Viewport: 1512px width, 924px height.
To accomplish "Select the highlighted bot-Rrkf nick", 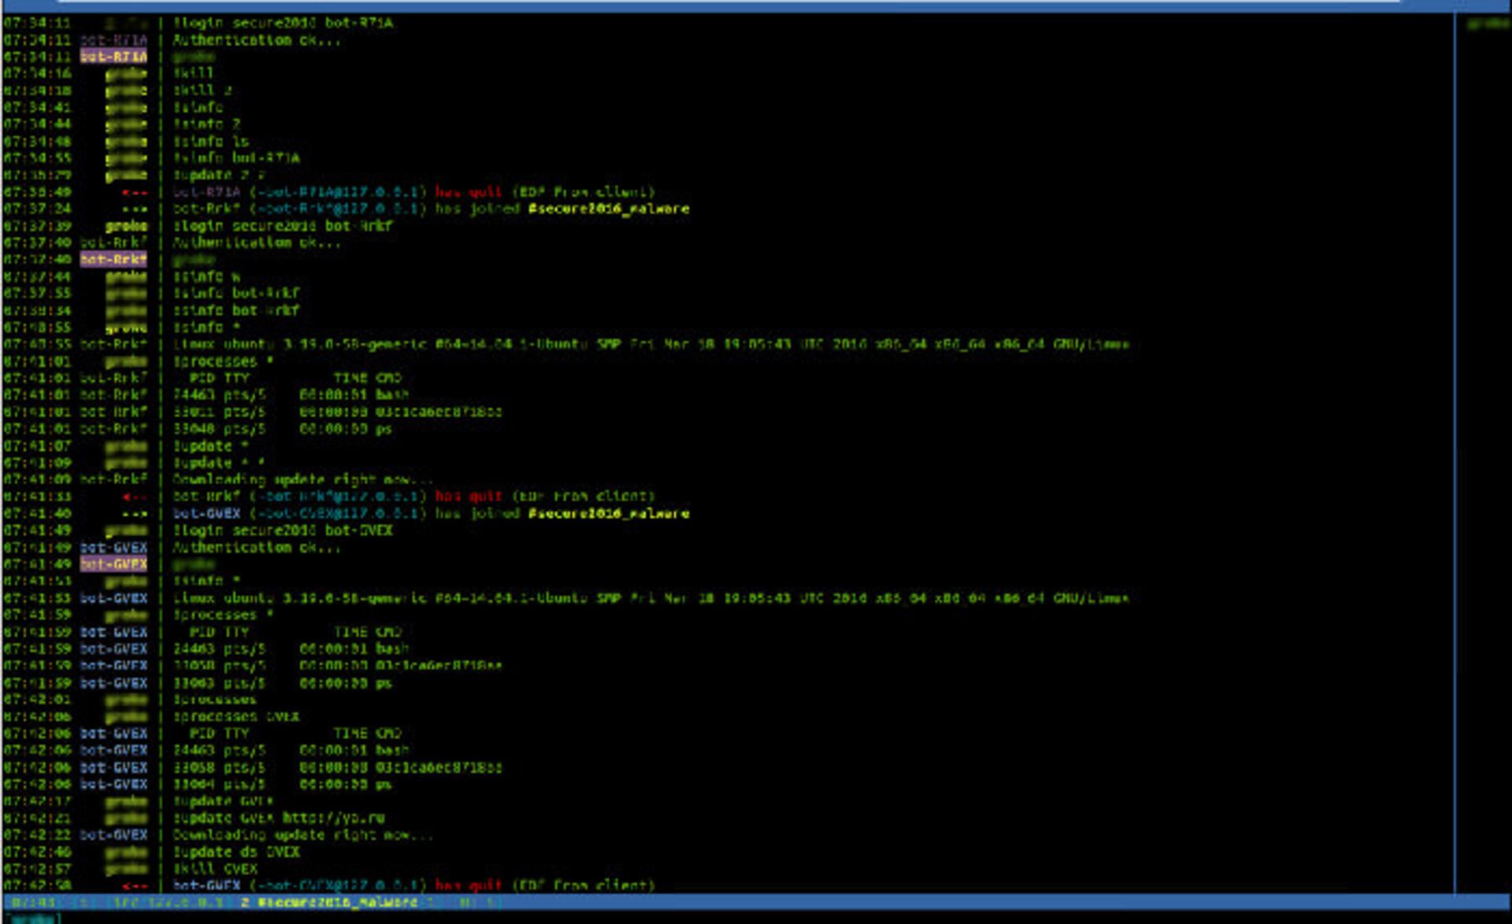I will tap(113, 260).
